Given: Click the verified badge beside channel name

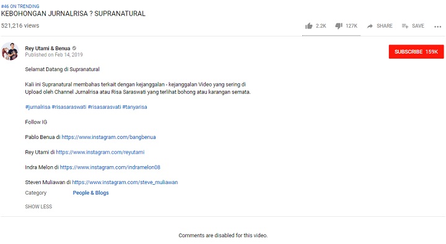Looking at the screenshot, I should click(x=74, y=48).
